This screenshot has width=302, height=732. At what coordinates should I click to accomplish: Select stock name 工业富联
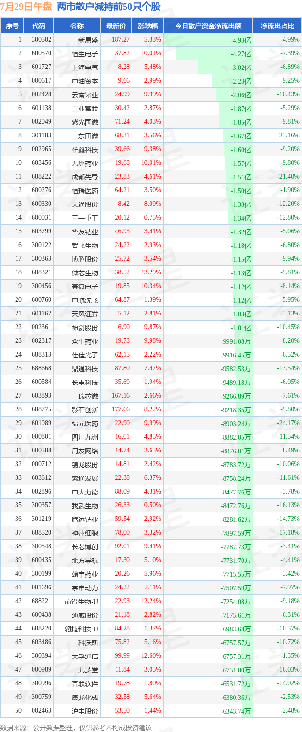pyautogui.click(x=85, y=108)
